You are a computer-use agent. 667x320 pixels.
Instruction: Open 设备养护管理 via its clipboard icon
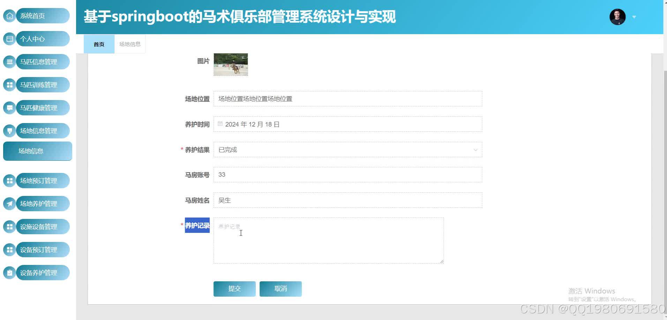click(9, 273)
